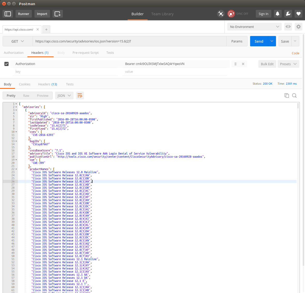This screenshot has height=293, width=305.
Task: Switch to the Team Library tab
Action: point(162,14)
